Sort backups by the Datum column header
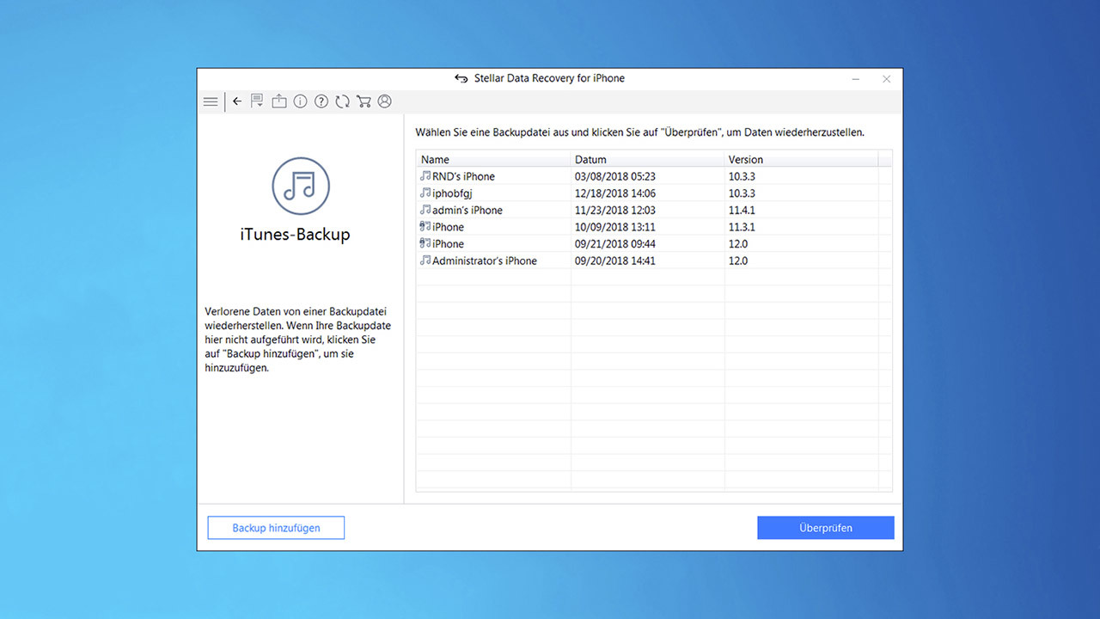 click(x=648, y=159)
